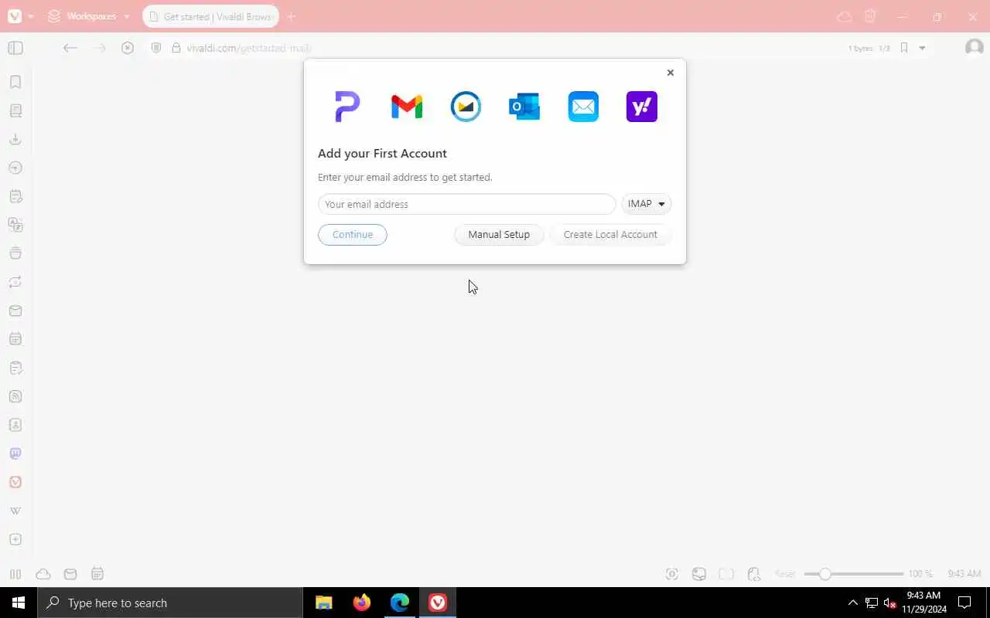Open the Mail panel in the sidebar
The width and height of the screenshot is (990, 618).
(15, 311)
